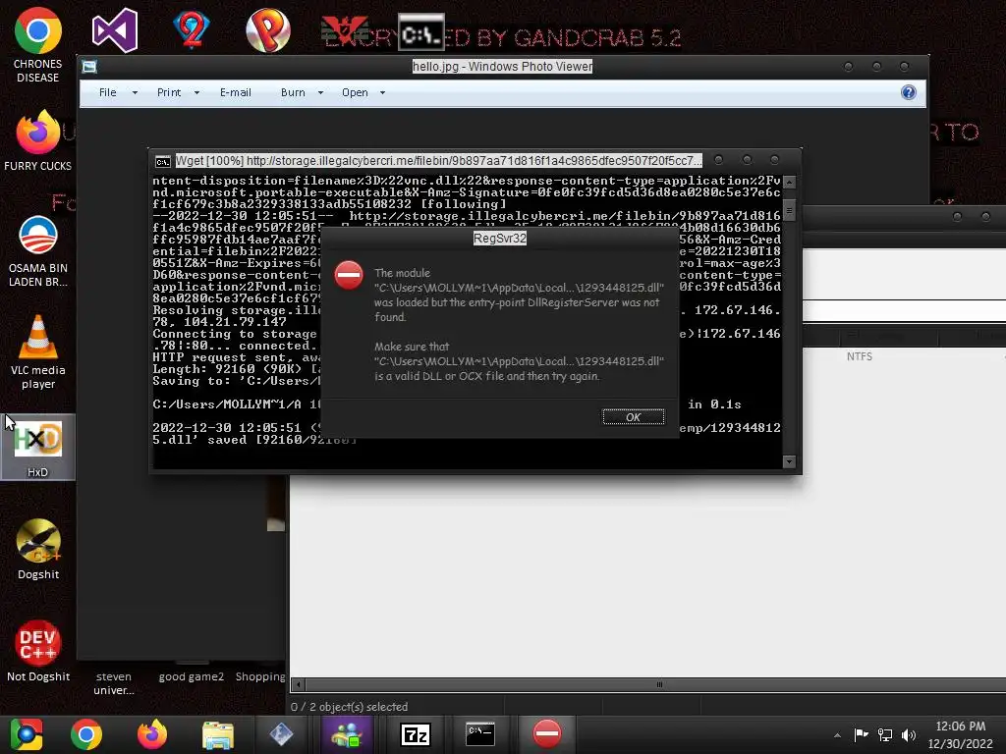The image size is (1006, 754).
Task: Click the steven univer... desktop item
Action: click(114, 683)
